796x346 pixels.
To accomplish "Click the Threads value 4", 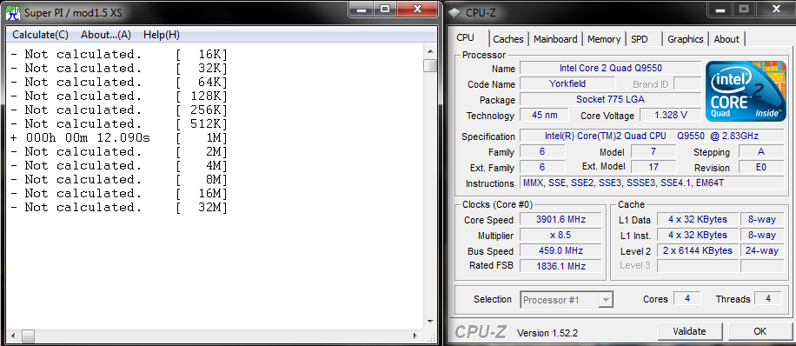I will point(768,299).
